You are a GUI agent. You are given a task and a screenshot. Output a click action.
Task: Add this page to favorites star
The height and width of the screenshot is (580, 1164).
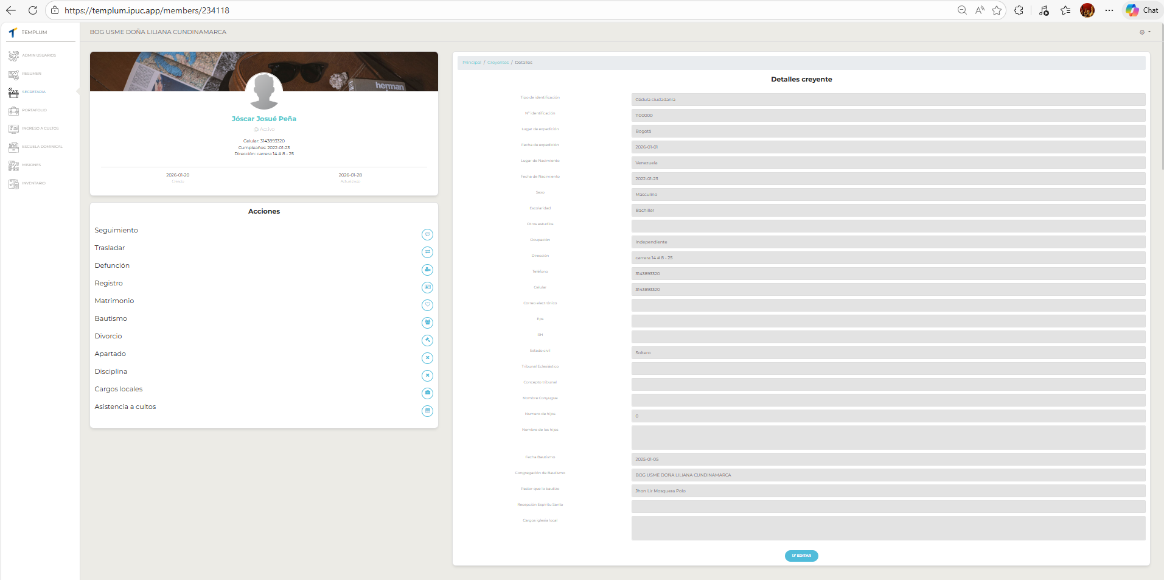997,10
